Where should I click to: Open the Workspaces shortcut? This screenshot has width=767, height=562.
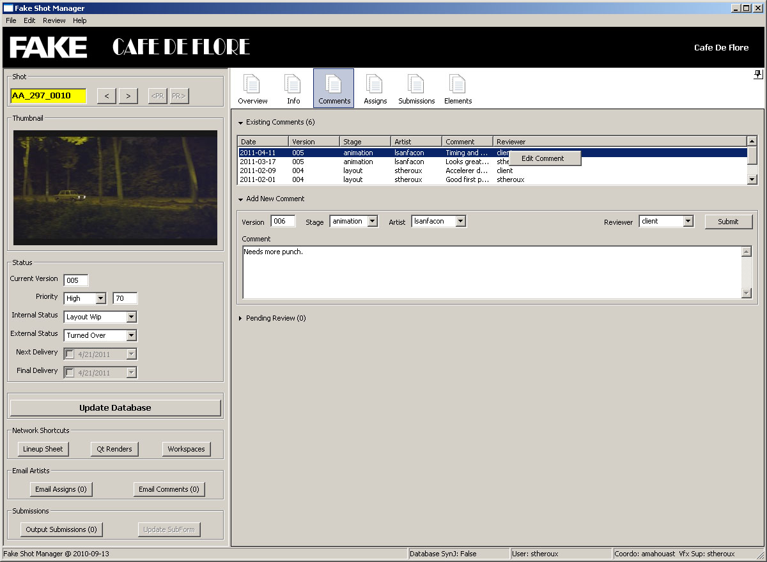(186, 449)
